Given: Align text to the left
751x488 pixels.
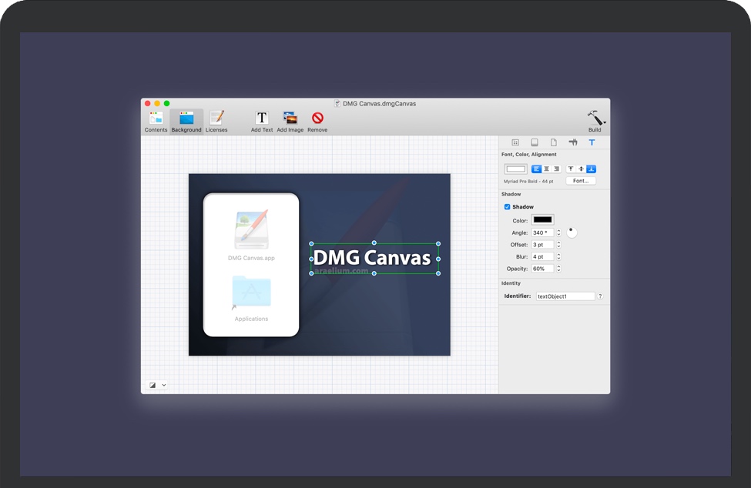Looking at the screenshot, I should tap(537, 169).
